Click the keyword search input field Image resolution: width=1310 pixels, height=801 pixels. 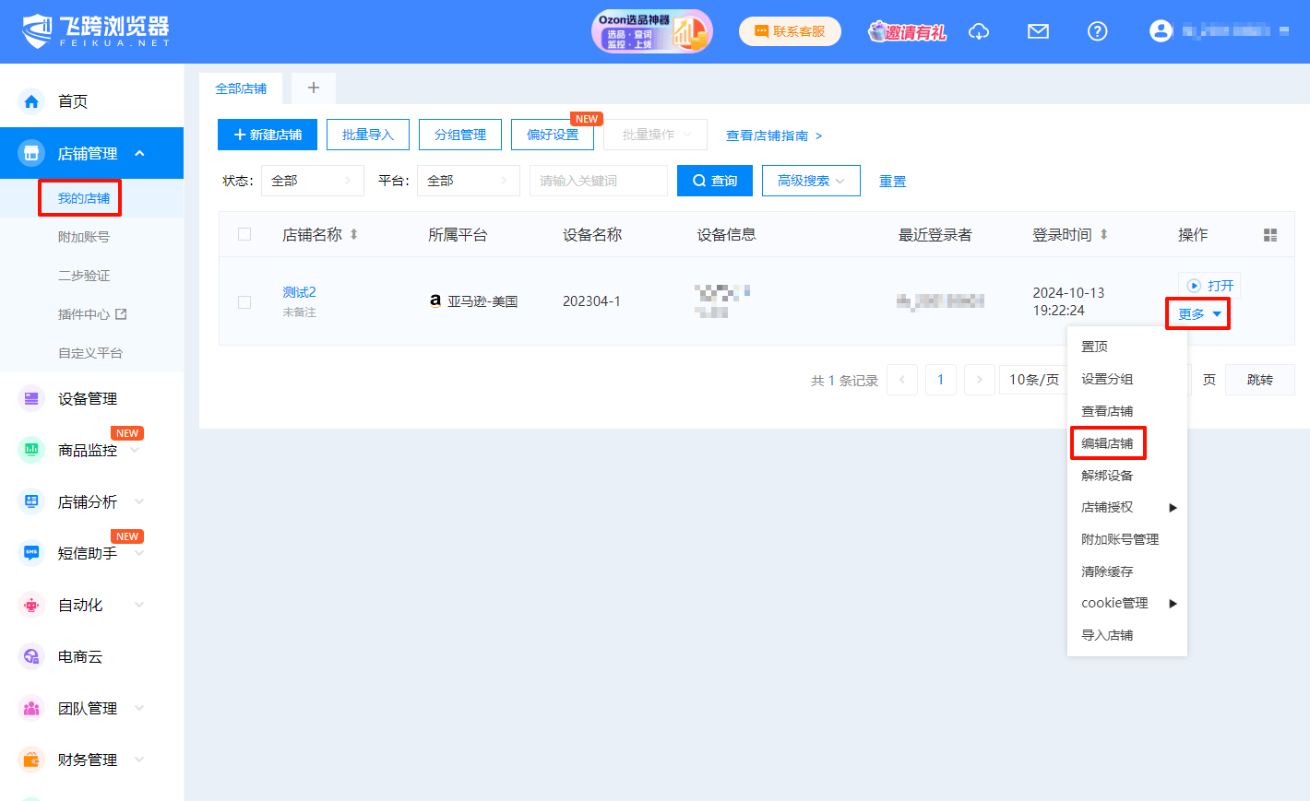pyautogui.click(x=598, y=181)
